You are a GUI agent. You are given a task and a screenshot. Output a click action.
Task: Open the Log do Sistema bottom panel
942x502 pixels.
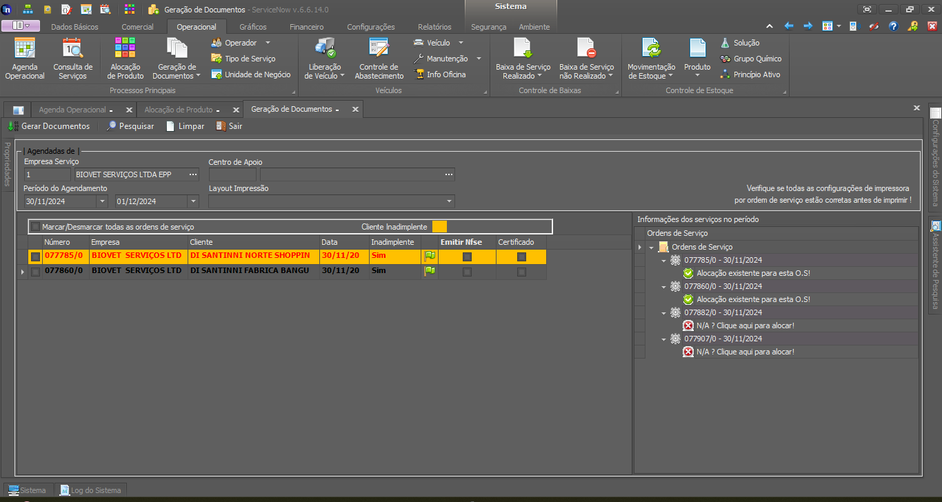coord(90,490)
